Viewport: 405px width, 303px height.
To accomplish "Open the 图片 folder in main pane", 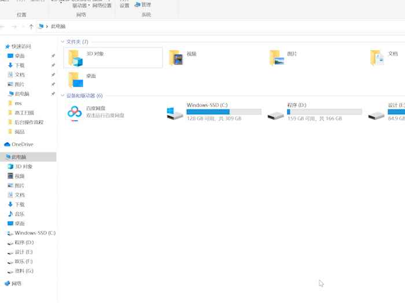I will (x=277, y=58).
